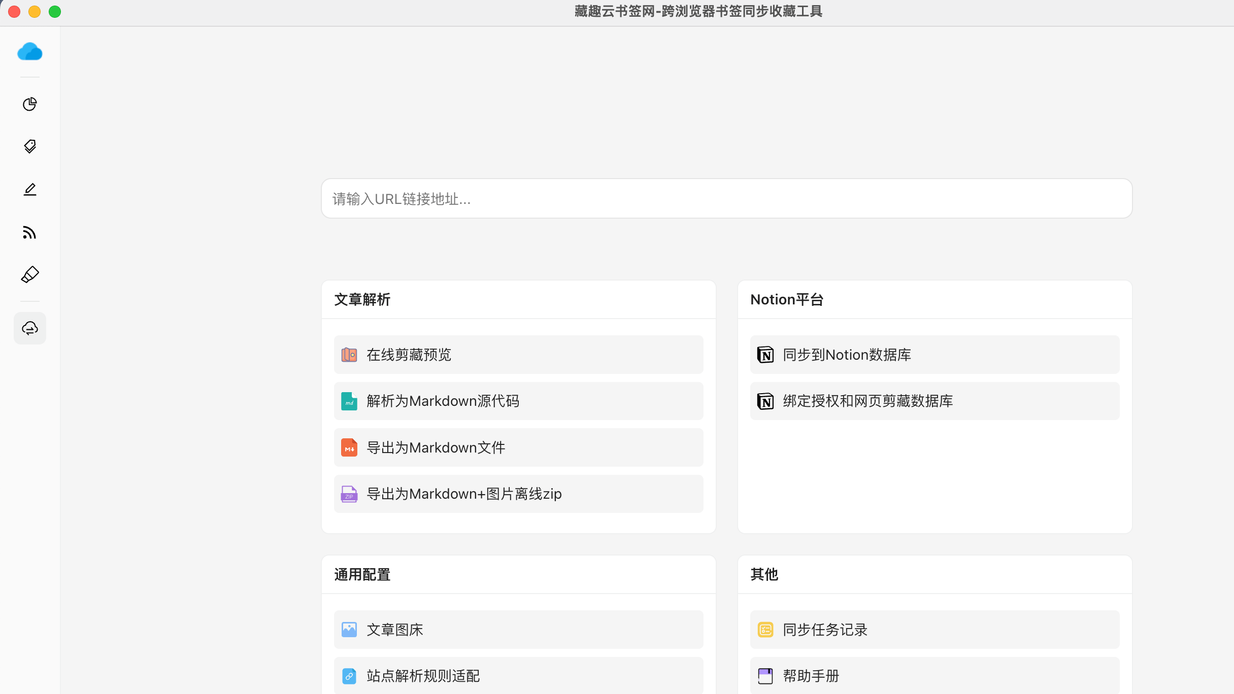Click the orange Markdown download icon
Screen dimensions: 1234x694
tap(349, 447)
